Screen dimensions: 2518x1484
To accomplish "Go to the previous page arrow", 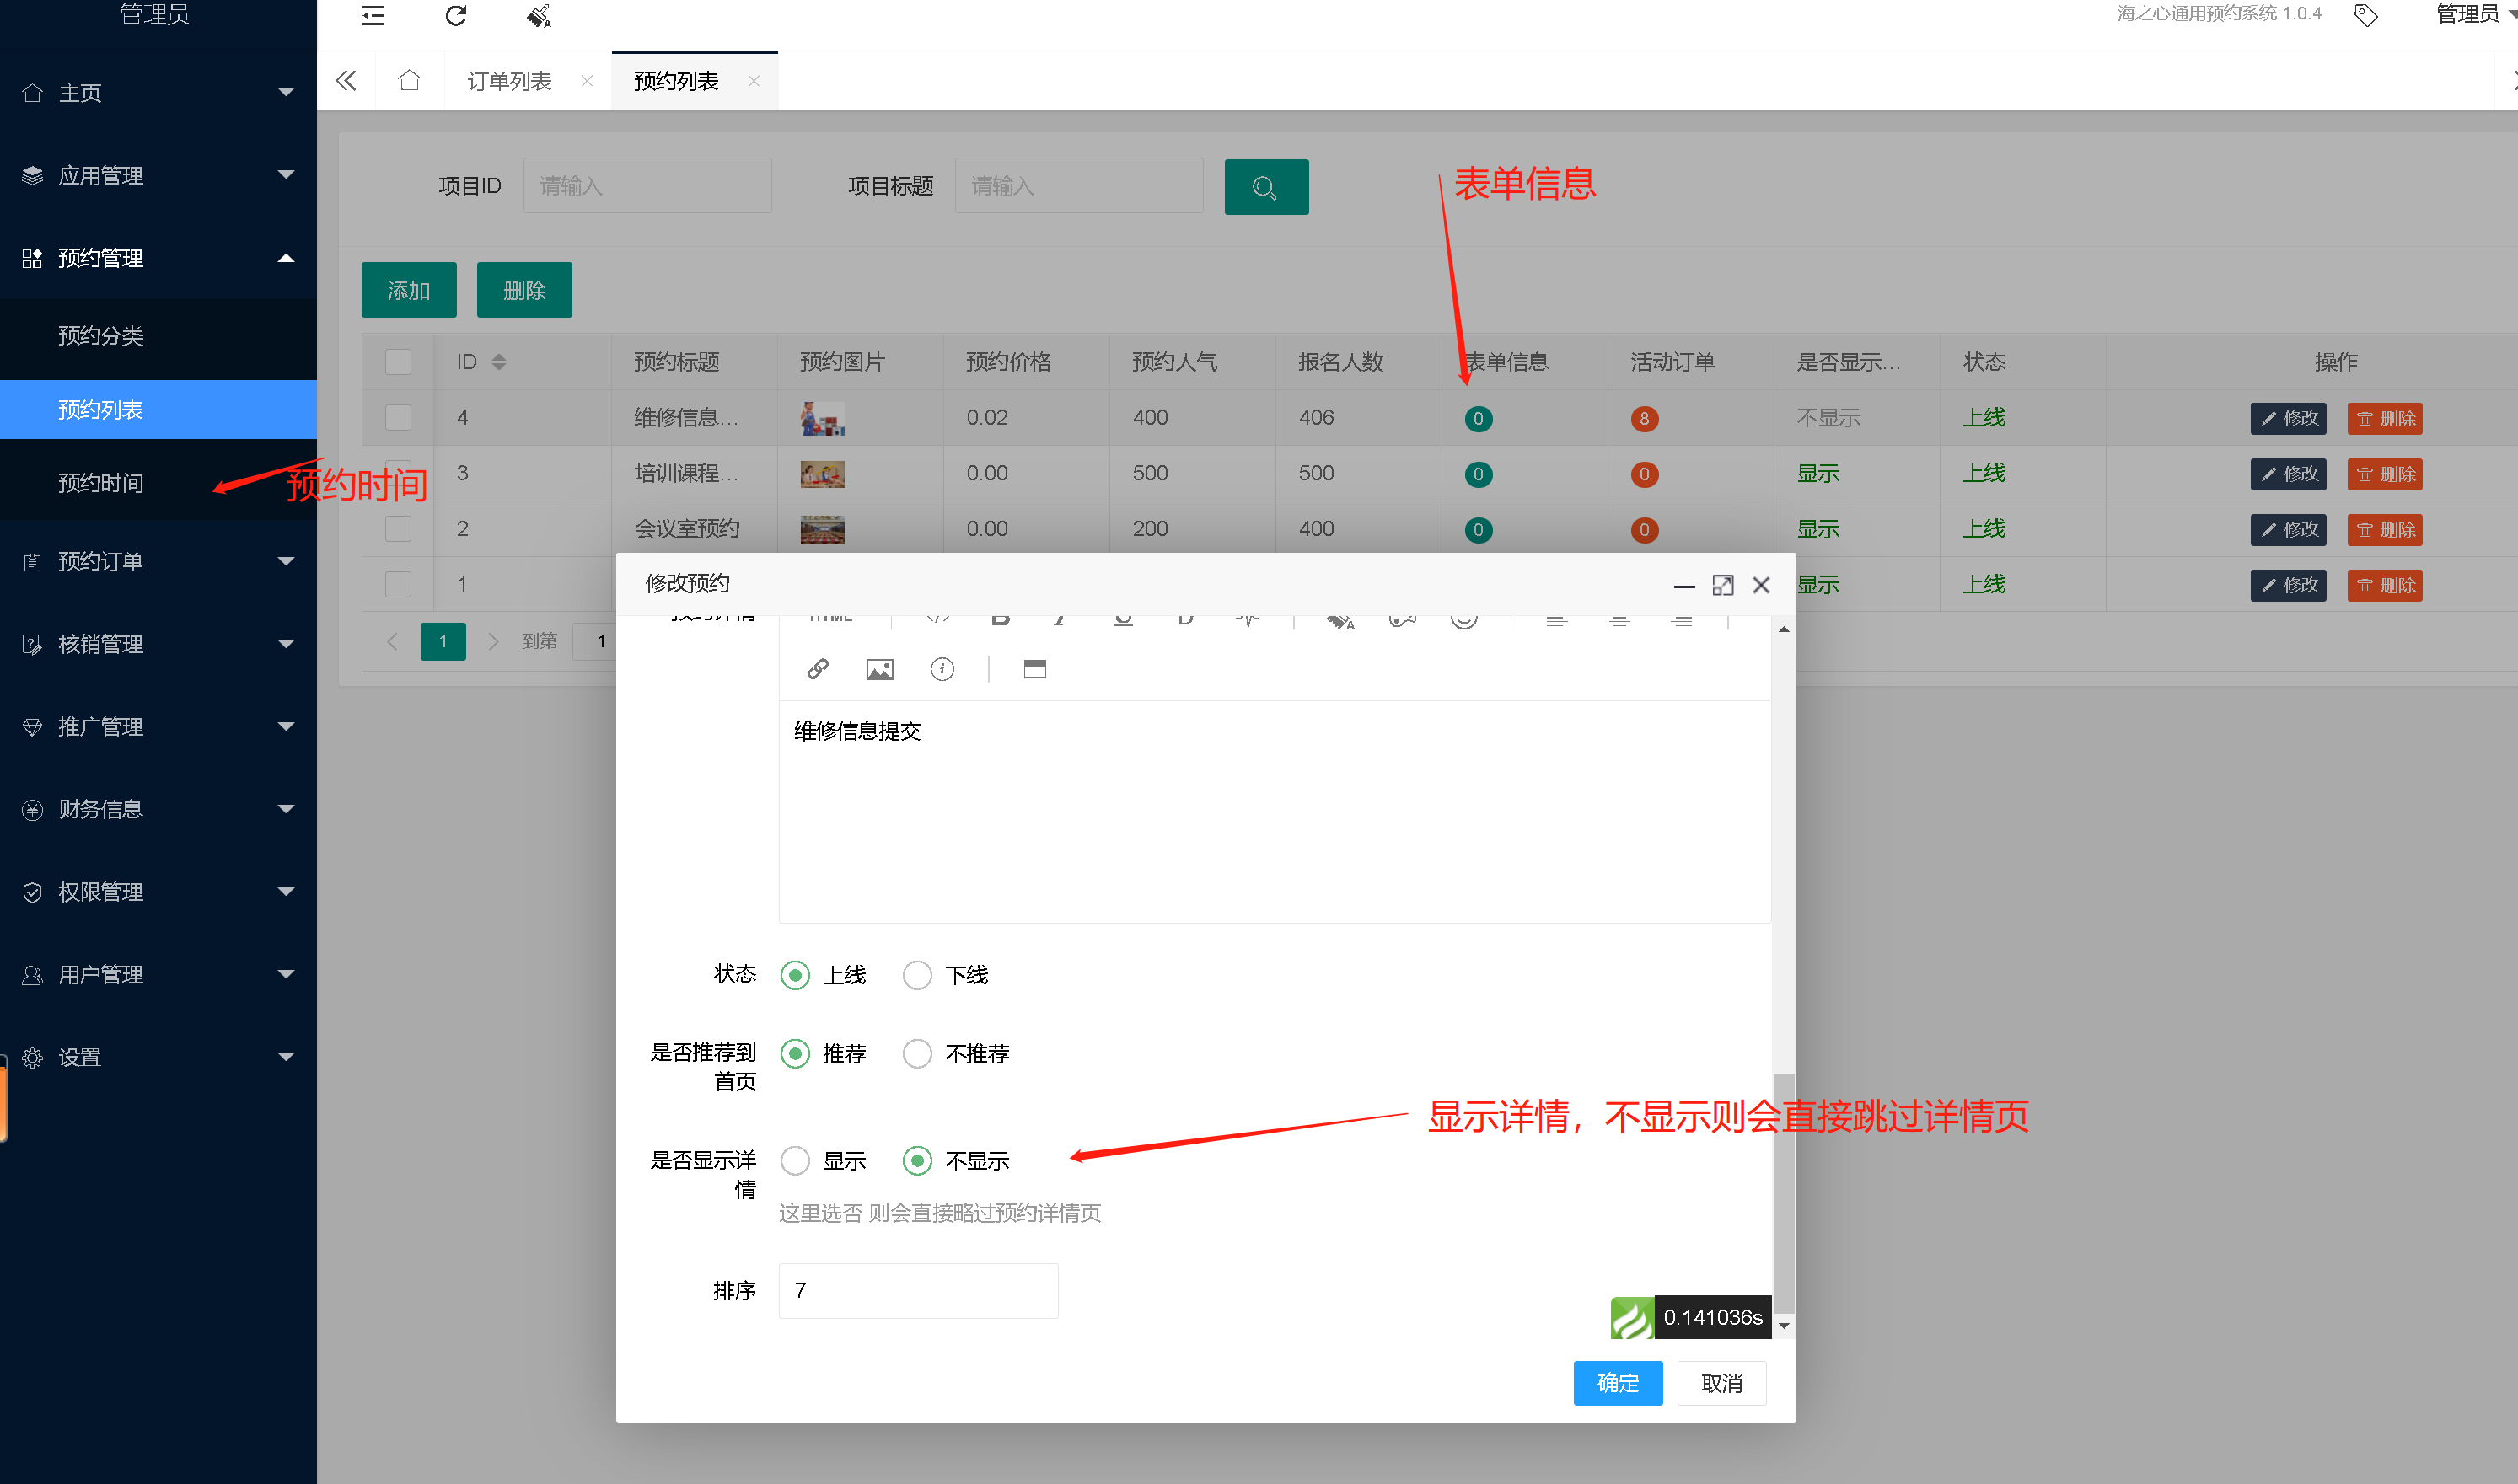I will pyautogui.click(x=392, y=641).
